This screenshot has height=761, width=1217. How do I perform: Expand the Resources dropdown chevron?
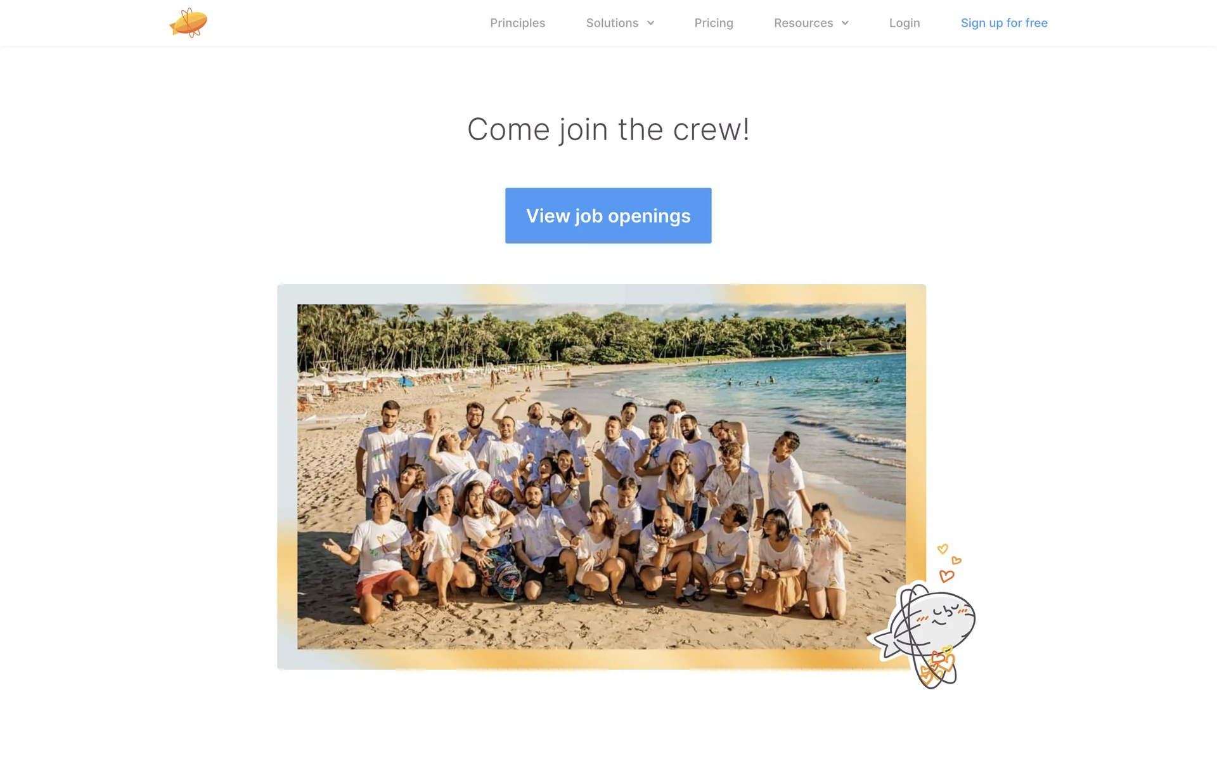point(845,23)
